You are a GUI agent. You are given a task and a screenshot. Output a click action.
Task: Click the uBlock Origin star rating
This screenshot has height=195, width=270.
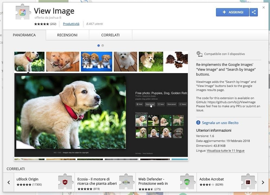(x=29, y=184)
